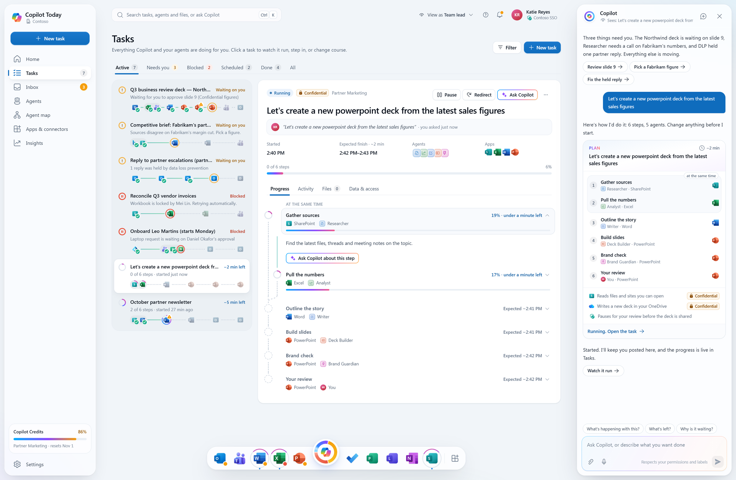Click Ask Copilot about this step
Viewport: 736px width, 480px height.
[322, 258]
